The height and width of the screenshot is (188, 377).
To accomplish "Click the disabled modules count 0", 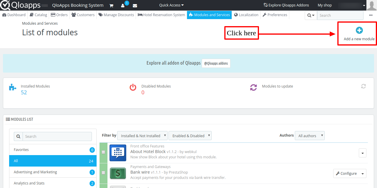I will pos(143,93).
